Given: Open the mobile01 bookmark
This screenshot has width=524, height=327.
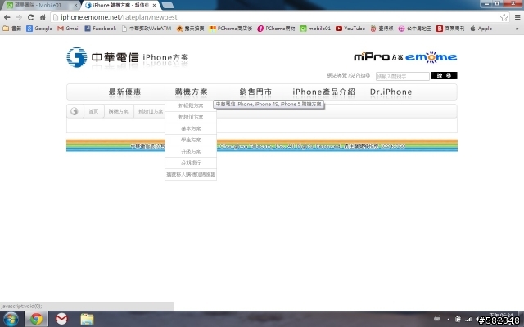Looking at the screenshot, I should pyautogui.click(x=315, y=29).
